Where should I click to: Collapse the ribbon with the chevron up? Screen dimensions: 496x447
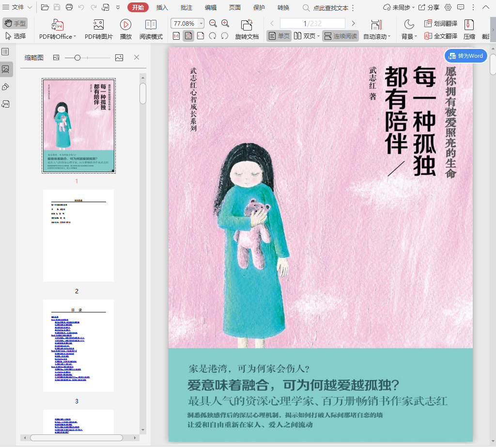point(485,7)
